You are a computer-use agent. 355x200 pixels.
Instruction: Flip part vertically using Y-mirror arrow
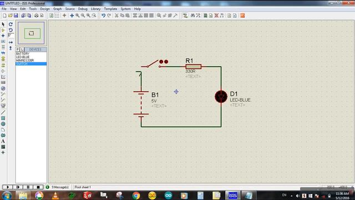point(11,48)
